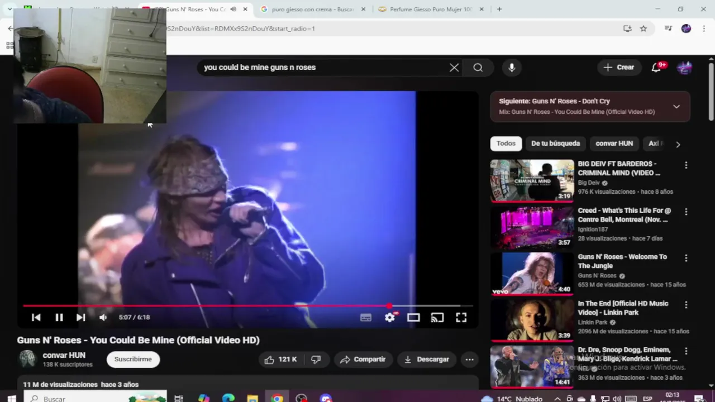Screen dimensions: 715x402
Task: Open Chrome media controls icon
Action: click(668, 28)
